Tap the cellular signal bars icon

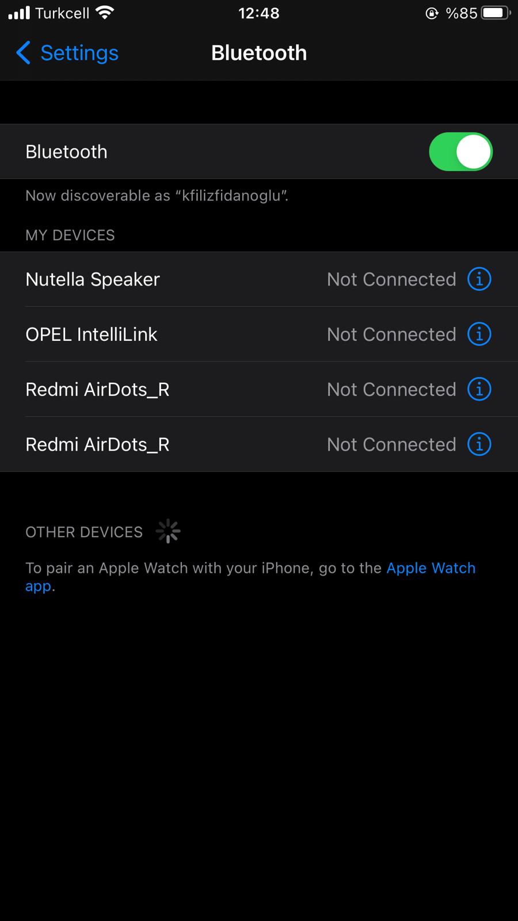(x=19, y=13)
